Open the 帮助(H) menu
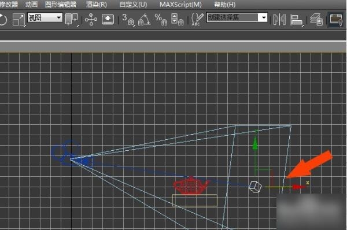Screen dimensions: 347x230 coord(225,5)
